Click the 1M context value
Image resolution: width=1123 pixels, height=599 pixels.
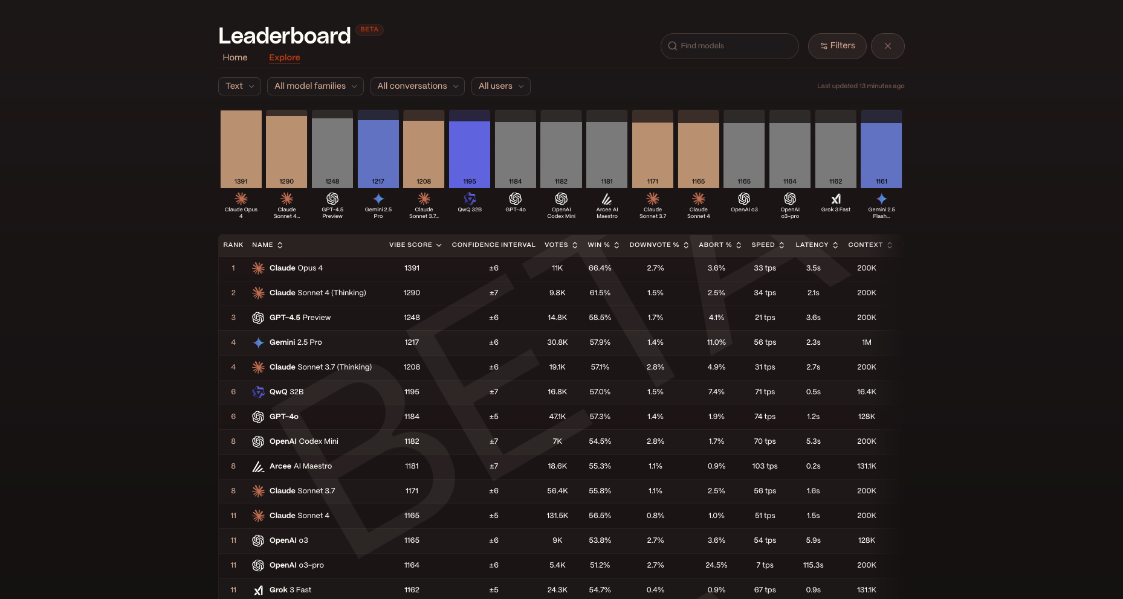click(x=867, y=342)
